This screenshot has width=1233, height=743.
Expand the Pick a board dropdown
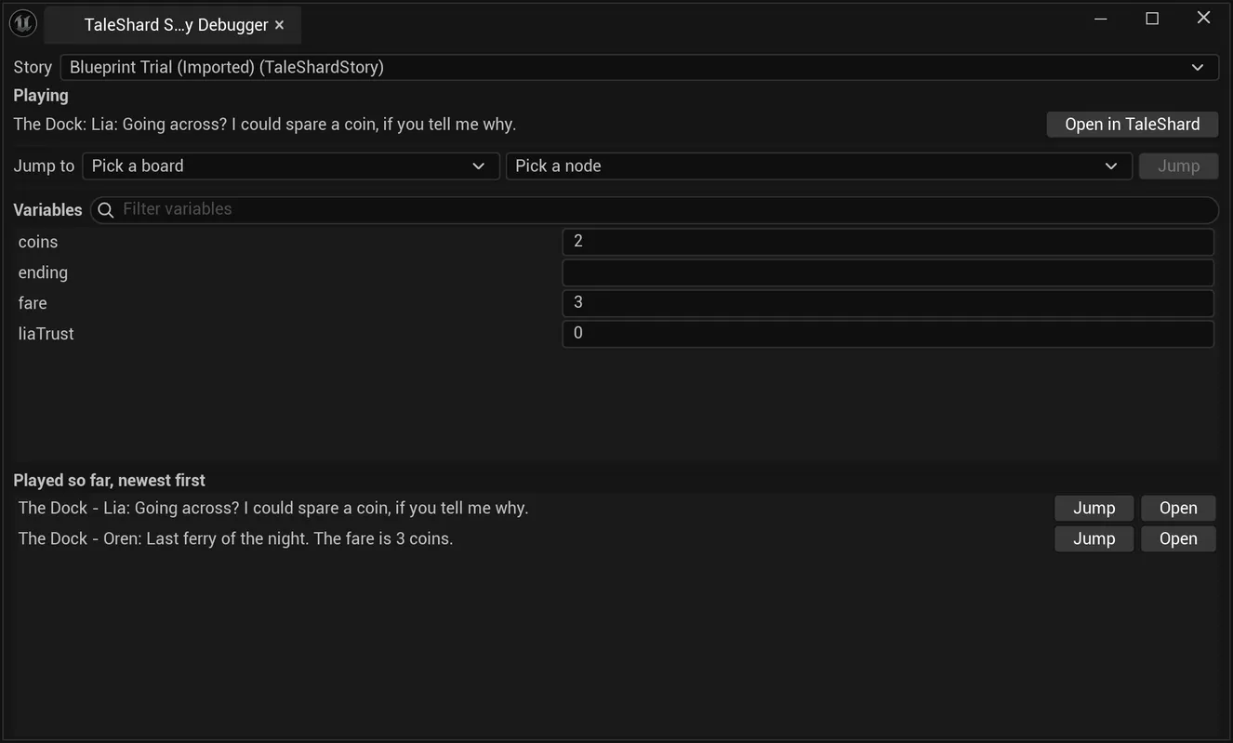[x=291, y=166]
